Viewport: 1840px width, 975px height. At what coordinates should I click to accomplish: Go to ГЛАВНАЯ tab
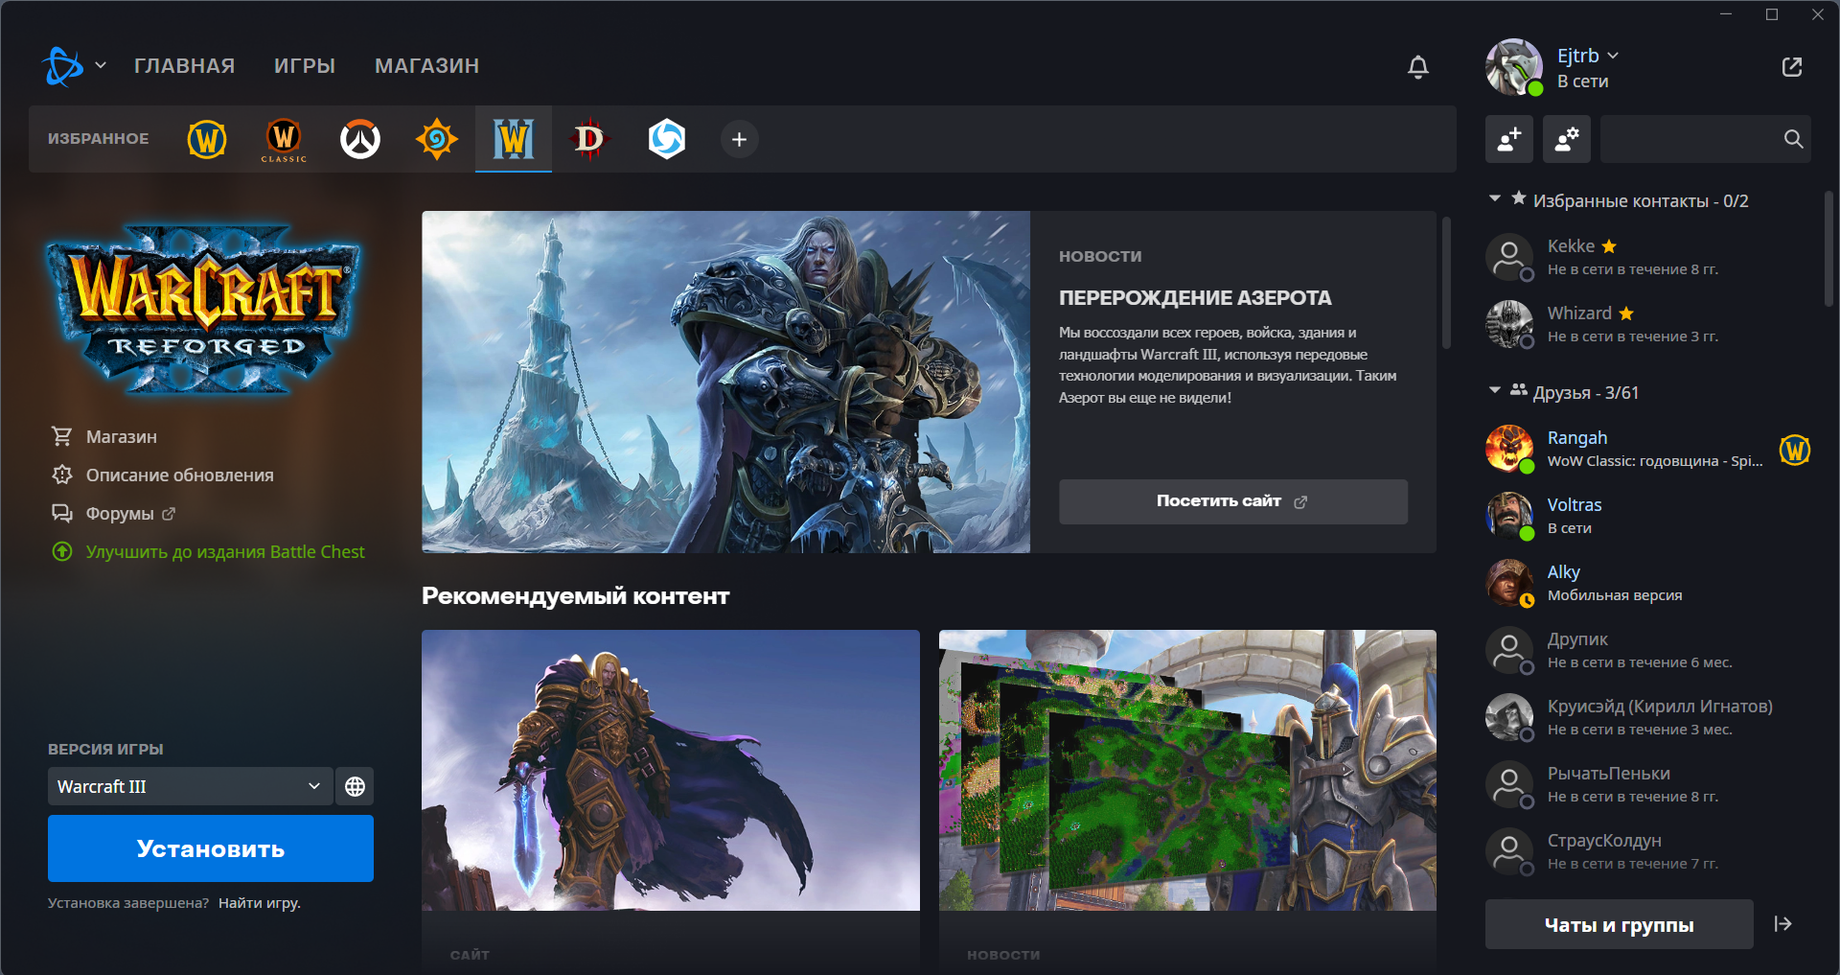tap(184, 66)
